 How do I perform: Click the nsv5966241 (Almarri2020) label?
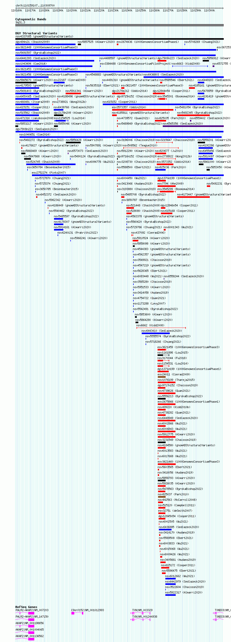coord(89,238)
